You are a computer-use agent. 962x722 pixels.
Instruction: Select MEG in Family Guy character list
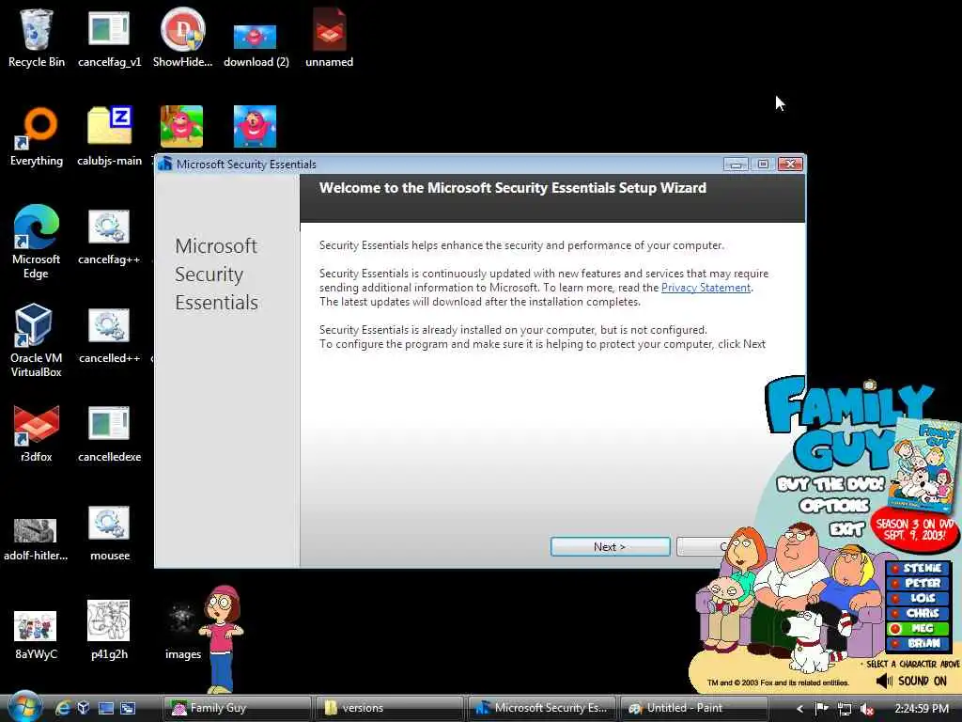(918, 629)
